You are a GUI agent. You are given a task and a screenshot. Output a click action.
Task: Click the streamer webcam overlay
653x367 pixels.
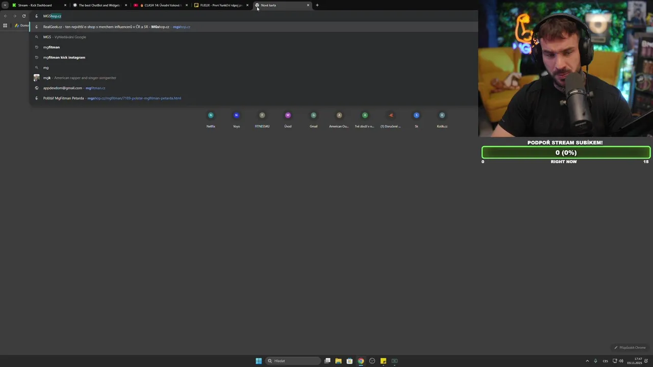565,68
